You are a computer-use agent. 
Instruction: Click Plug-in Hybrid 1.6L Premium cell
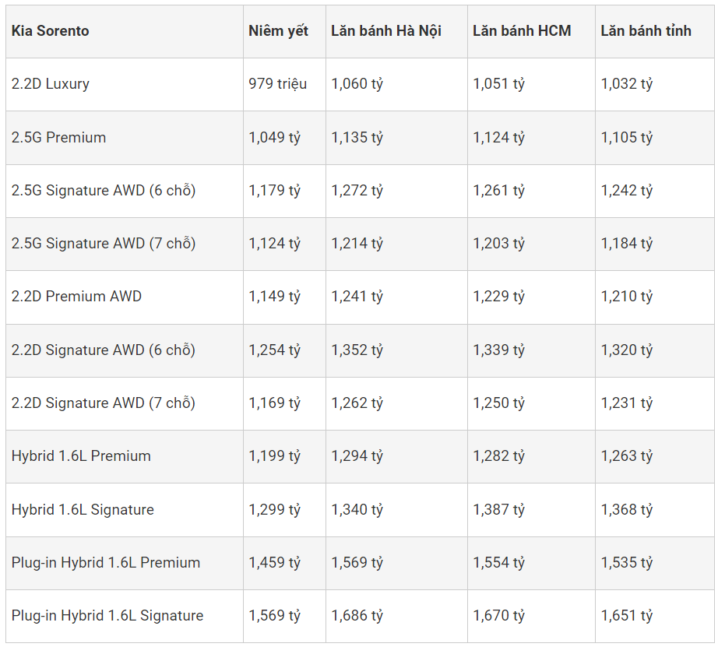pyautogui.click(x=106, y=563)
